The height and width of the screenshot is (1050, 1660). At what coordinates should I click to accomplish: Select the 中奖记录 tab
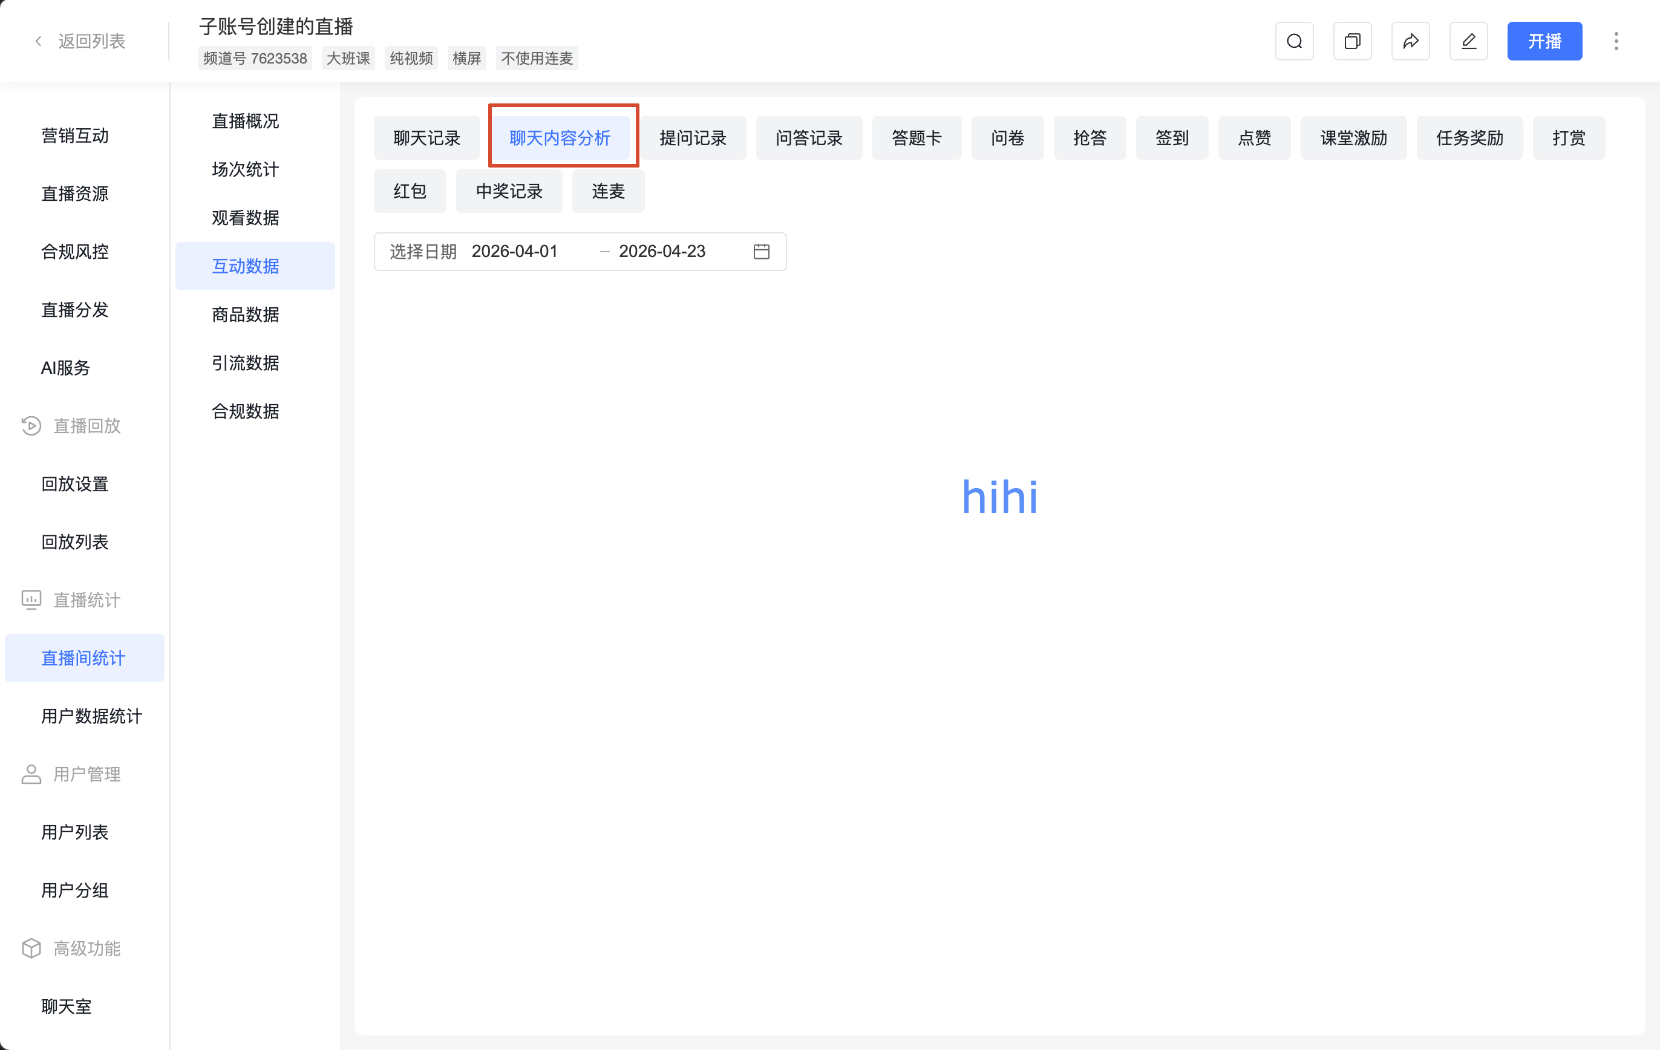pyautogui.click(x=509, y=191)
